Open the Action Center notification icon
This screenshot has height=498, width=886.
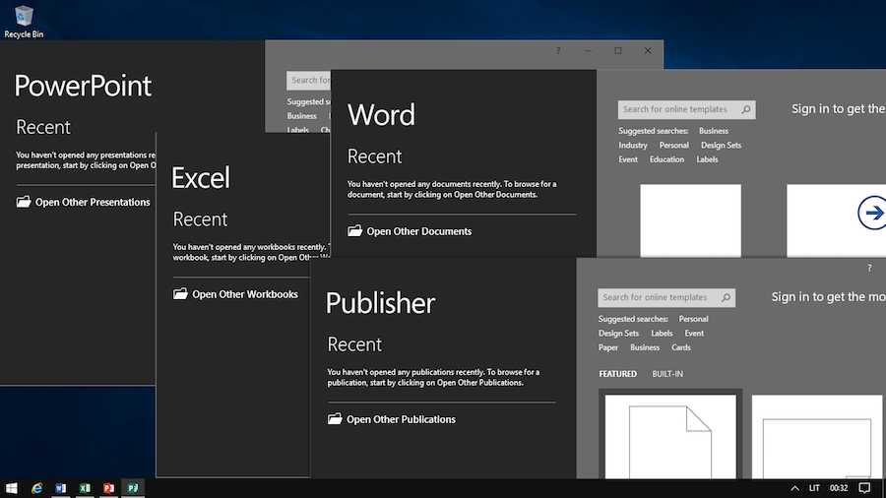[x=864, y=488]
